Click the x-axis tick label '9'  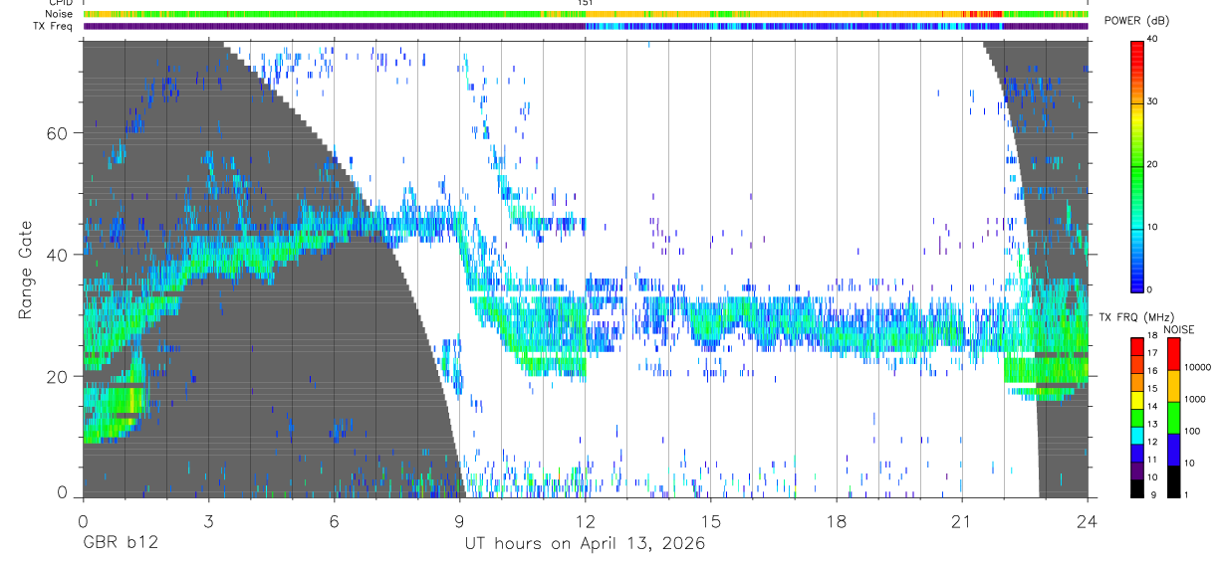click(459, 520)
